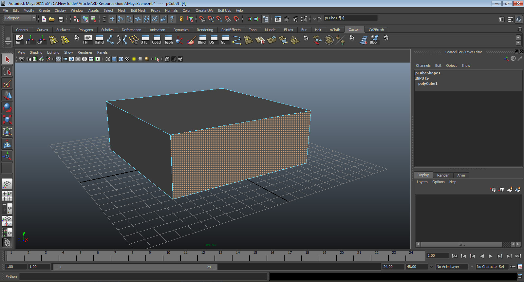The height and width of the screenshot is (282, 524).
Task: Click the Save Scene floppy disk icon
Action: click(61, 19)
